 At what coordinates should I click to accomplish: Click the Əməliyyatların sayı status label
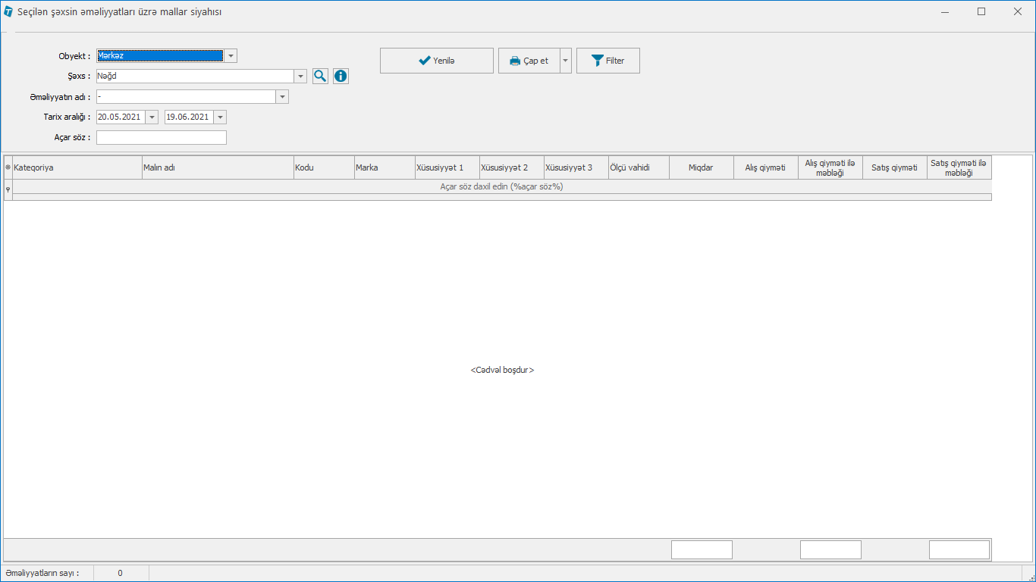(42, 573)
